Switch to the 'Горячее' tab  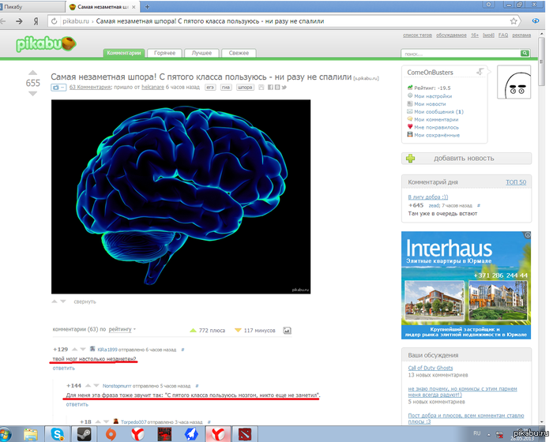point(165,53)
